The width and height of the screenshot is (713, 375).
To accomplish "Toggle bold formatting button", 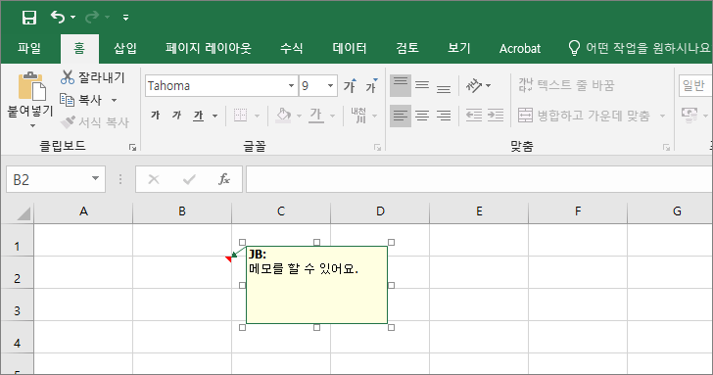I will tap(156, 116).
